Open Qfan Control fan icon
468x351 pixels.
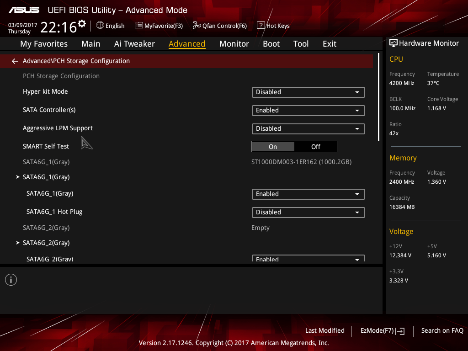click(x=197, y=26)
